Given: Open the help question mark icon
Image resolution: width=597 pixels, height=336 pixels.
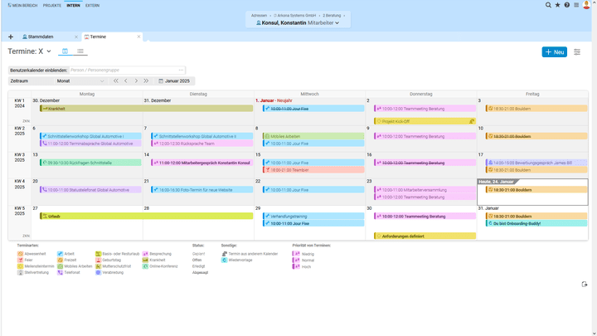Looking at the screenshot, I should tap(567, 5).
